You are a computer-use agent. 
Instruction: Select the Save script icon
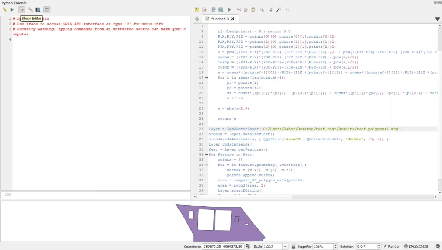tap(213, 9)
